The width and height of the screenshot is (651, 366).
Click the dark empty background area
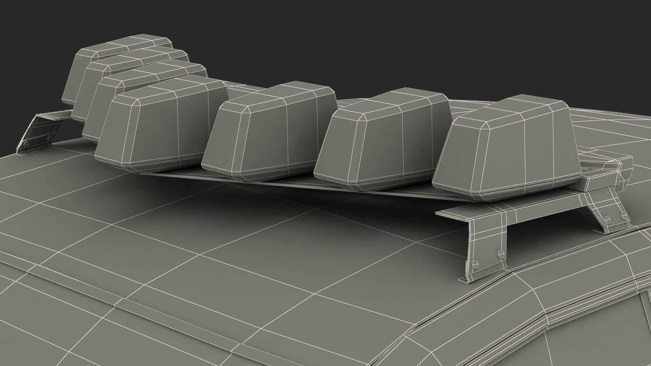click(407, 34)
